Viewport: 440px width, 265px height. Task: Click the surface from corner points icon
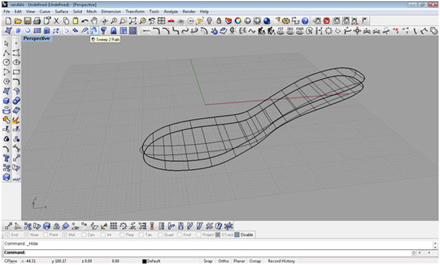(x=8, y=30)
